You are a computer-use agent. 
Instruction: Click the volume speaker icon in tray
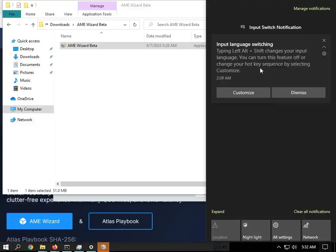coord(294,247)
